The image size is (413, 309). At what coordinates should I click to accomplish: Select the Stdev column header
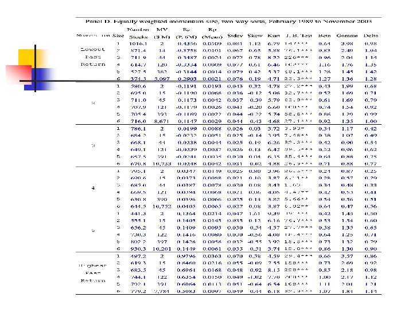coord(235,35)
